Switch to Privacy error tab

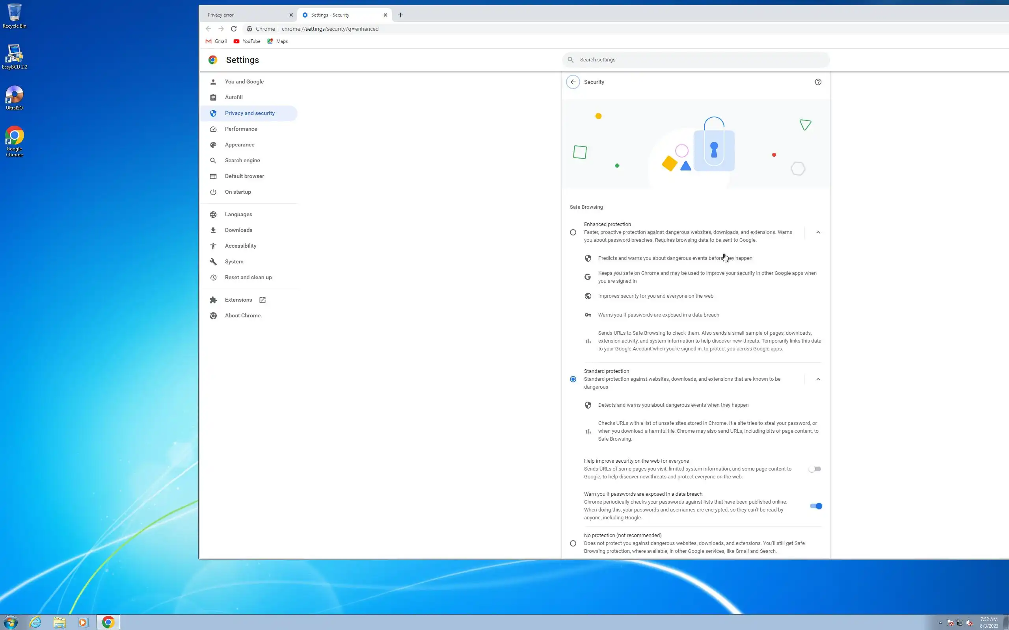point(246,15)
